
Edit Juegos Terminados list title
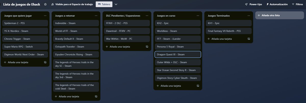(219, 16)
